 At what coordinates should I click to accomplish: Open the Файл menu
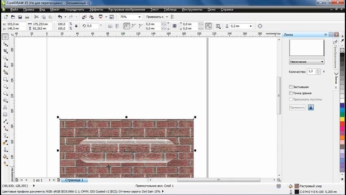click(14, 10)
